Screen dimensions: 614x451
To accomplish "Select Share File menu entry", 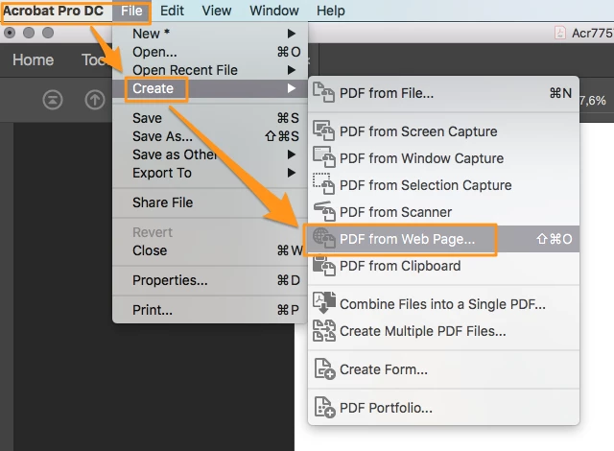I will (209, 202).
